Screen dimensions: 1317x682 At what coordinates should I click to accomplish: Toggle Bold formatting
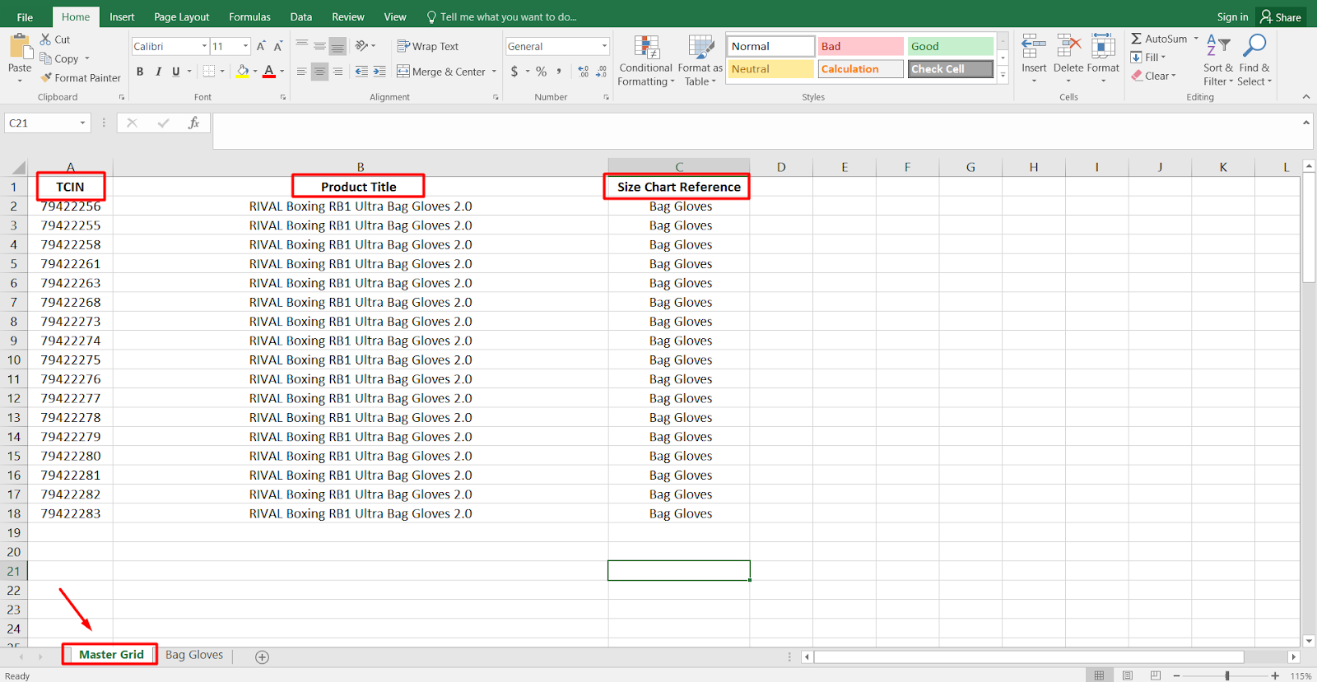click(140, 72)
